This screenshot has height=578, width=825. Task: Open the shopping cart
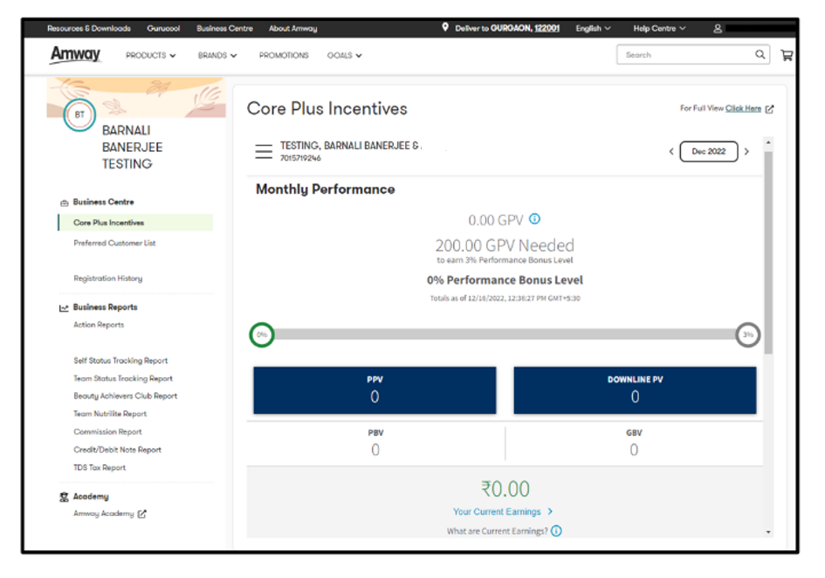787,54
